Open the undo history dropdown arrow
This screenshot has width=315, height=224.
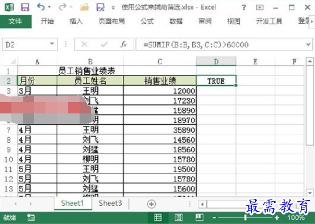pos(49,7)
